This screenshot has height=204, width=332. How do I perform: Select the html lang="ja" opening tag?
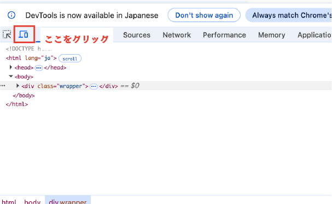click(x=31, y=58)
